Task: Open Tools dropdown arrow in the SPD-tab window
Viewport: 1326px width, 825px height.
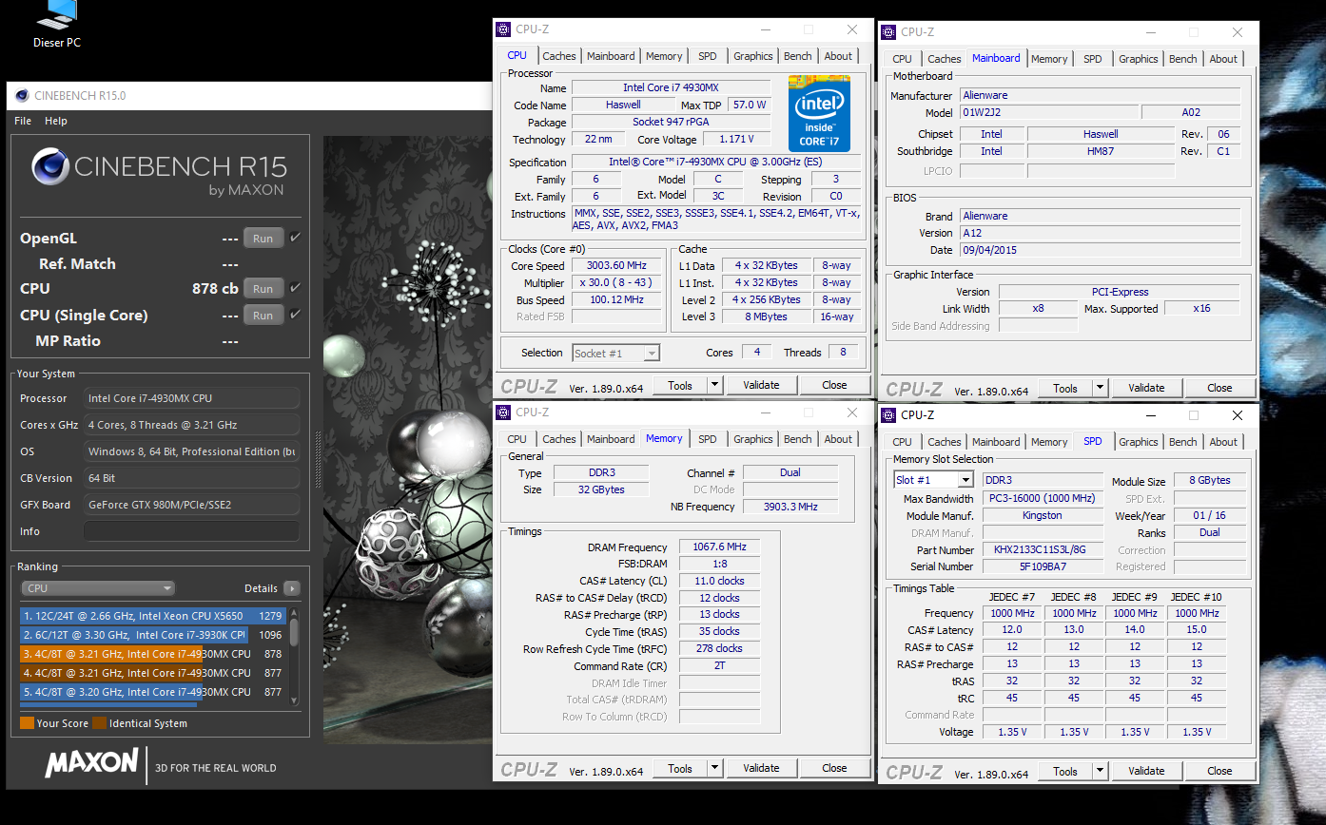Action: pyautogui.click(x=1100, y=771)
